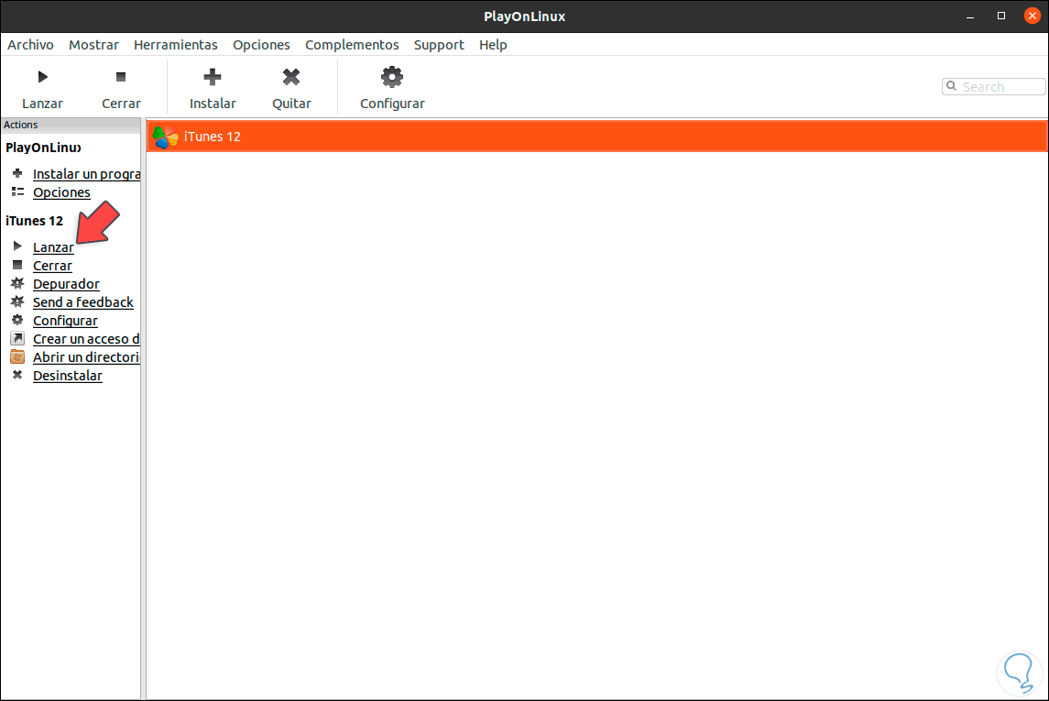Click Instalar un programa link

[x=86, y=174]
